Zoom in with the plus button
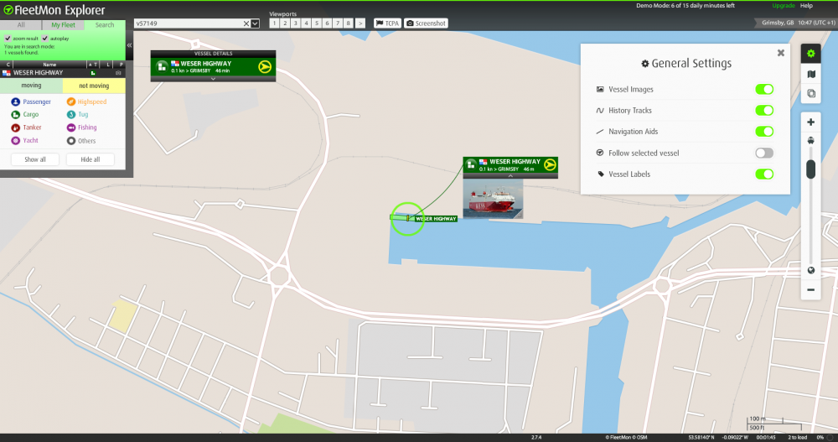 [x=810, y=122]
